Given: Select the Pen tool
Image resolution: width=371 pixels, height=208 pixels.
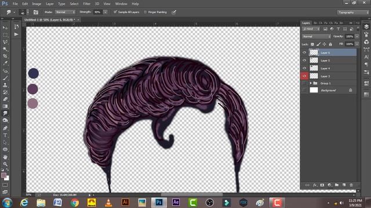Looking at the screenshot, I should (x=5, y=128).
